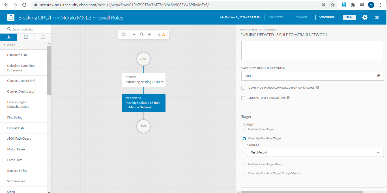Select Use Workflow Target radio button
Viewport: 387px width, 193px height.
(244, 130)
